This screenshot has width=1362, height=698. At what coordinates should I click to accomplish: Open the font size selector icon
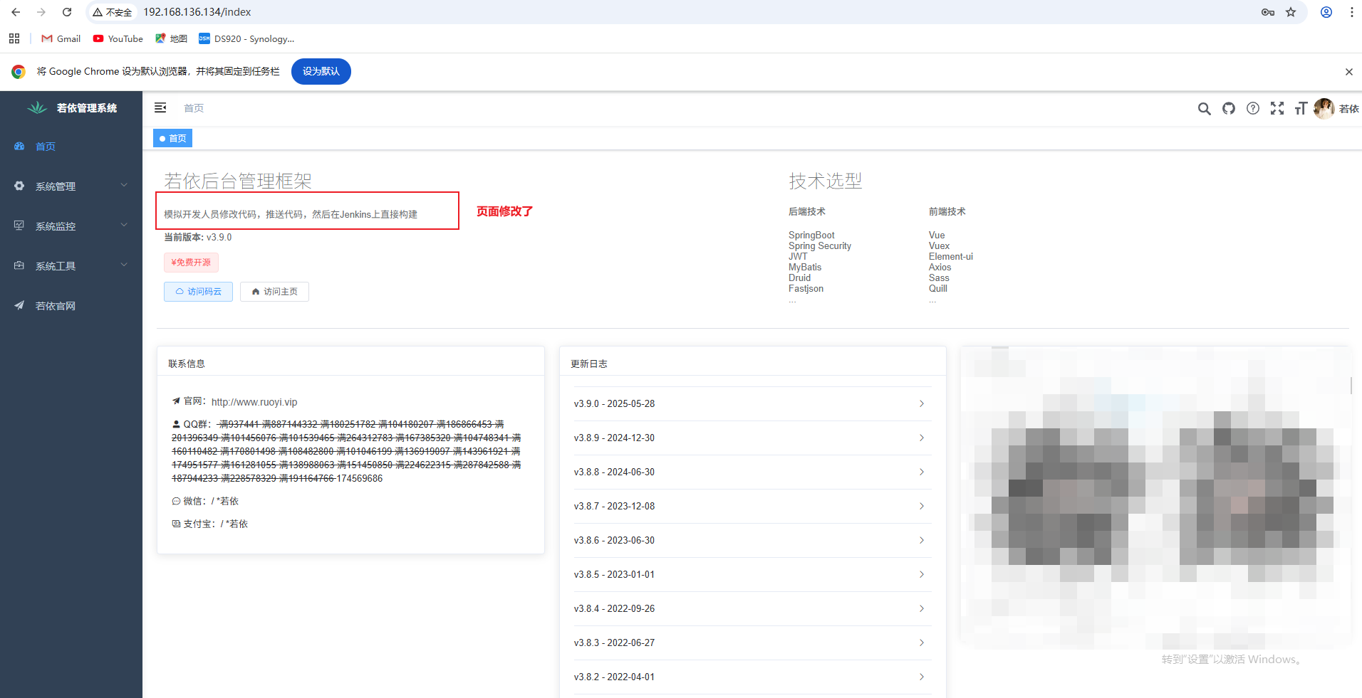click(x=1301, y=108)
